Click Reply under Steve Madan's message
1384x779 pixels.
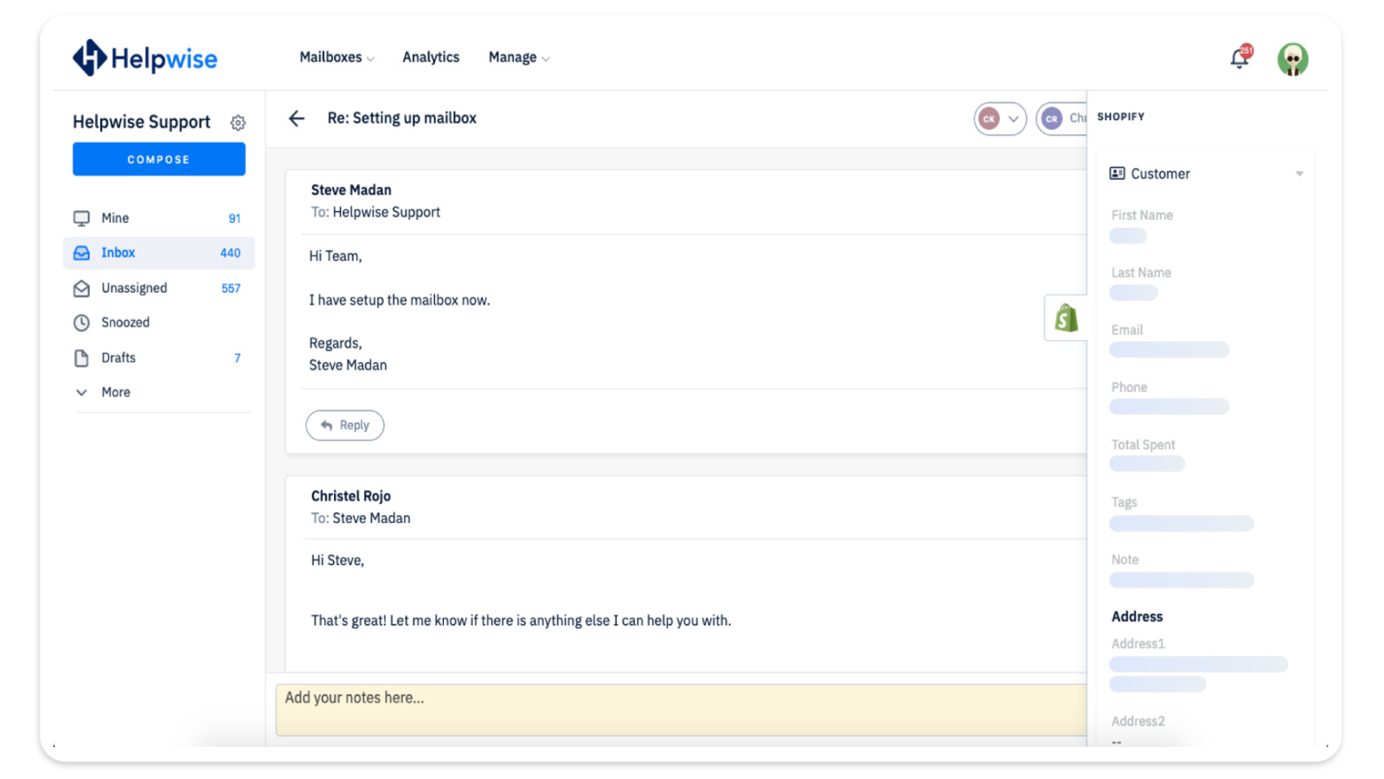[x=345, y=425]
